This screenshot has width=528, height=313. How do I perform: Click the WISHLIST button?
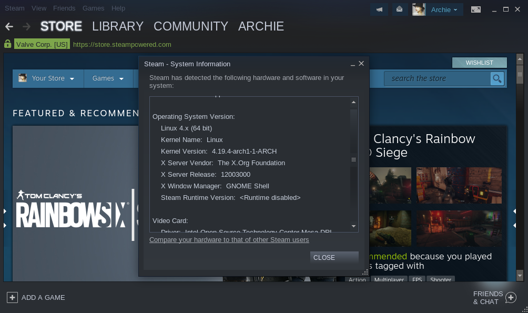click(479, 63)
